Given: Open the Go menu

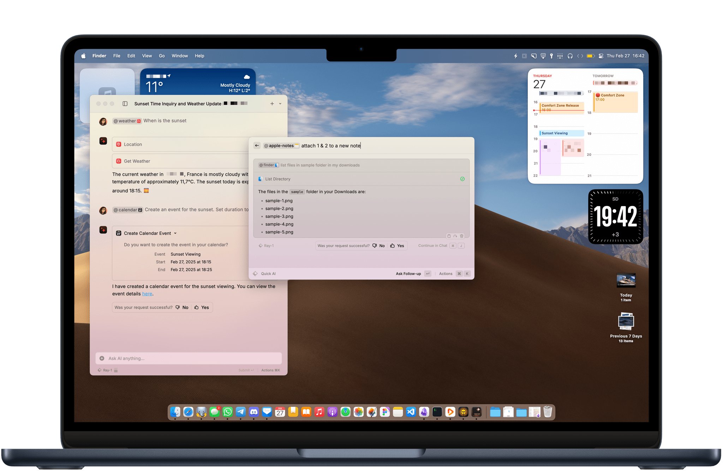Looking at the screenshot, I should click(162, 56).
